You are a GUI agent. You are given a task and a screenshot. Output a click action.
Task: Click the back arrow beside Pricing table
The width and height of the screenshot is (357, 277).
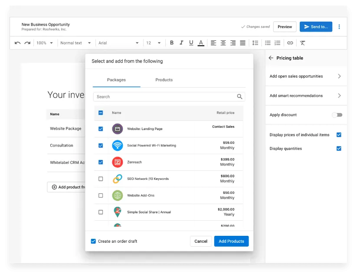(x=271, y=58)
